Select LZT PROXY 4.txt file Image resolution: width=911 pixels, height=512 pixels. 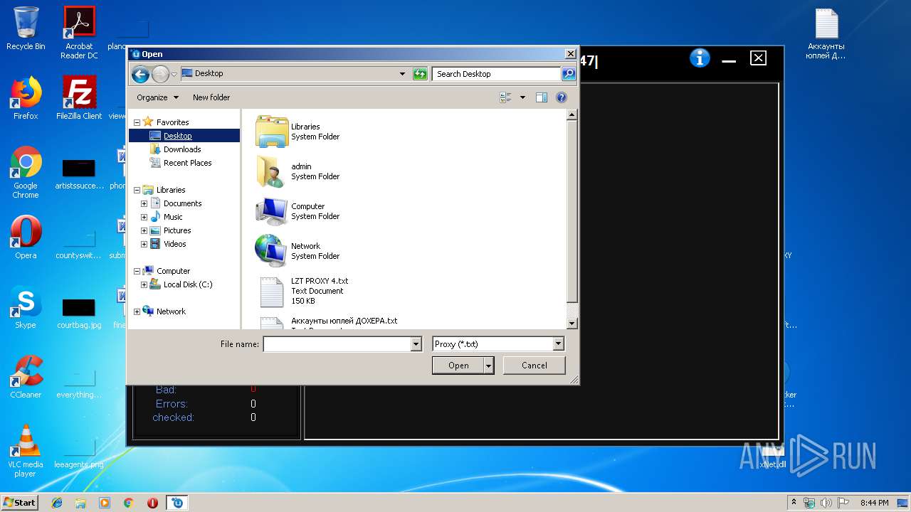pos(304,291)
